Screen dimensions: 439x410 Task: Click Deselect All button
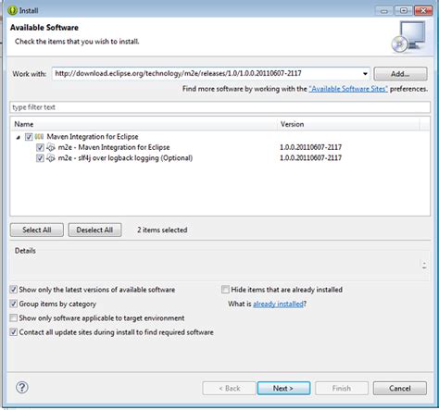tap(94, 230)
